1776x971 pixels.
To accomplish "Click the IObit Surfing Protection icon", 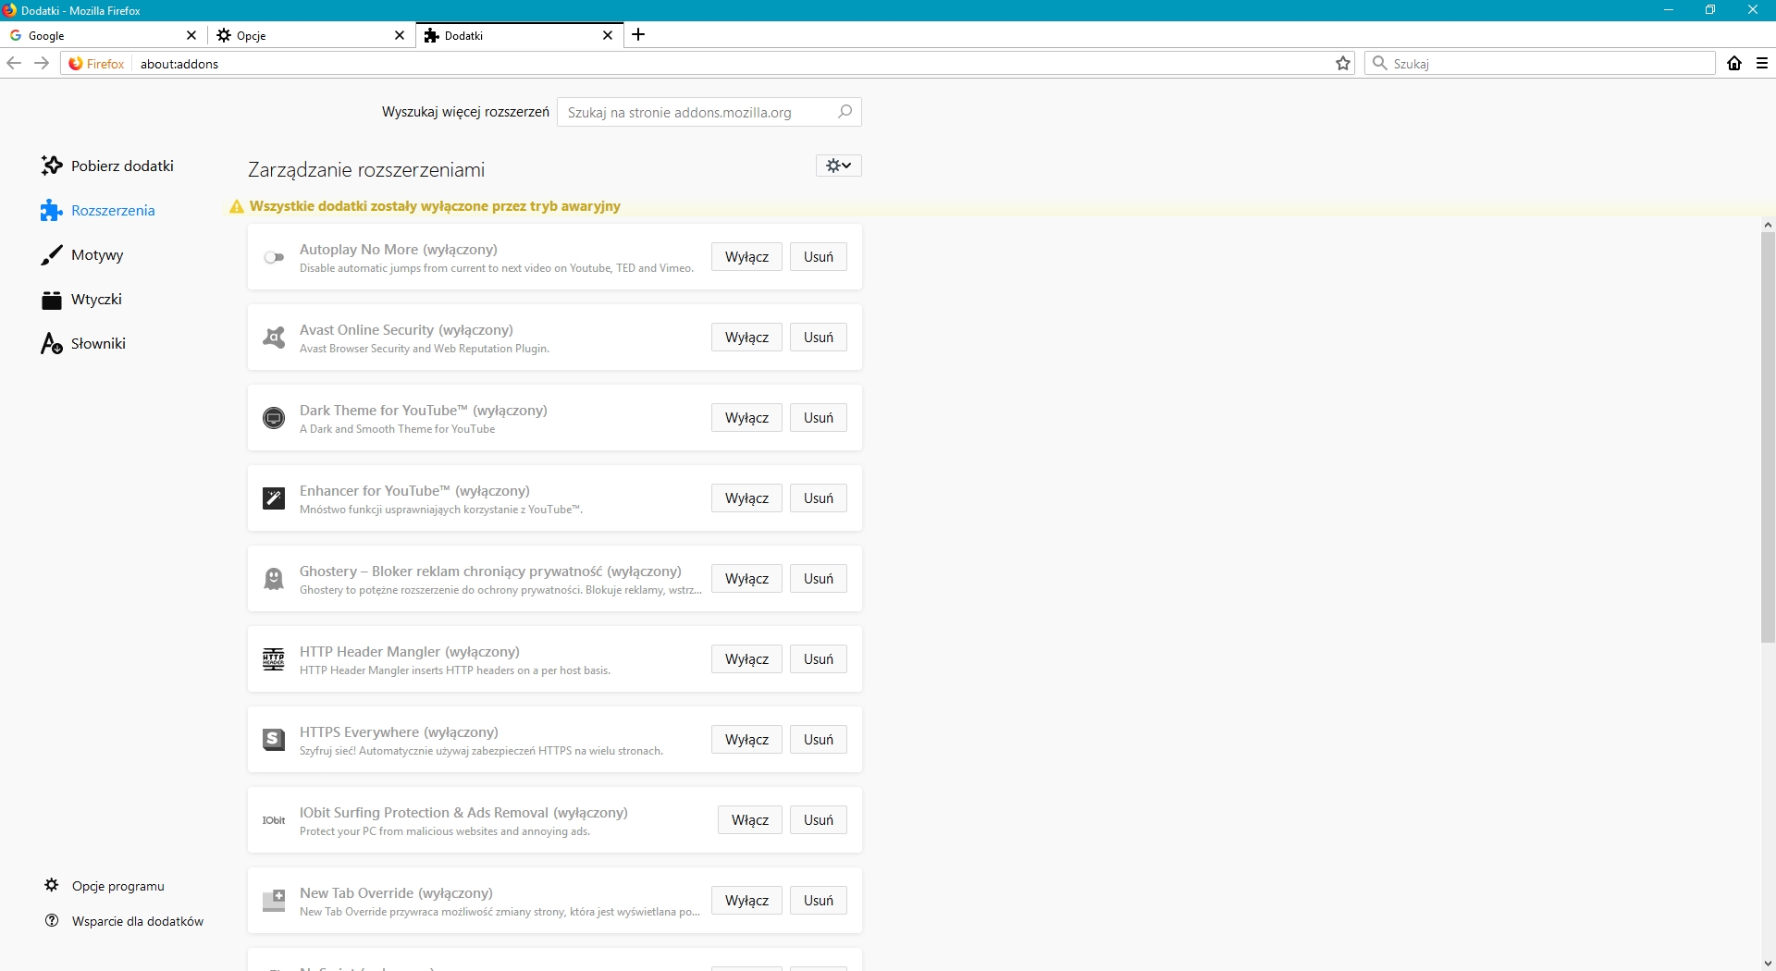I will pyautogui.click(x=274, y=820).
